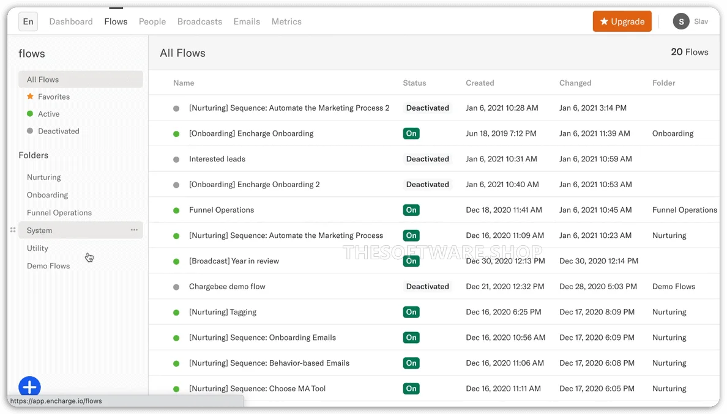
Task: Toggle On badge for [Nurturing] Tagging
Action: [x=411, y=312]
